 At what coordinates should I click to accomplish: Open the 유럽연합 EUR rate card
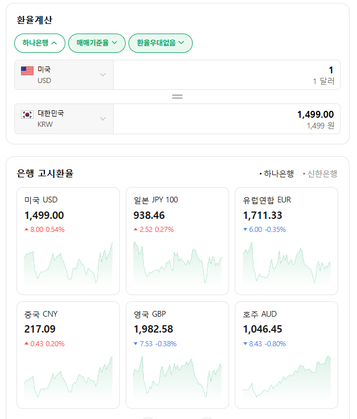tap(286, 215)
